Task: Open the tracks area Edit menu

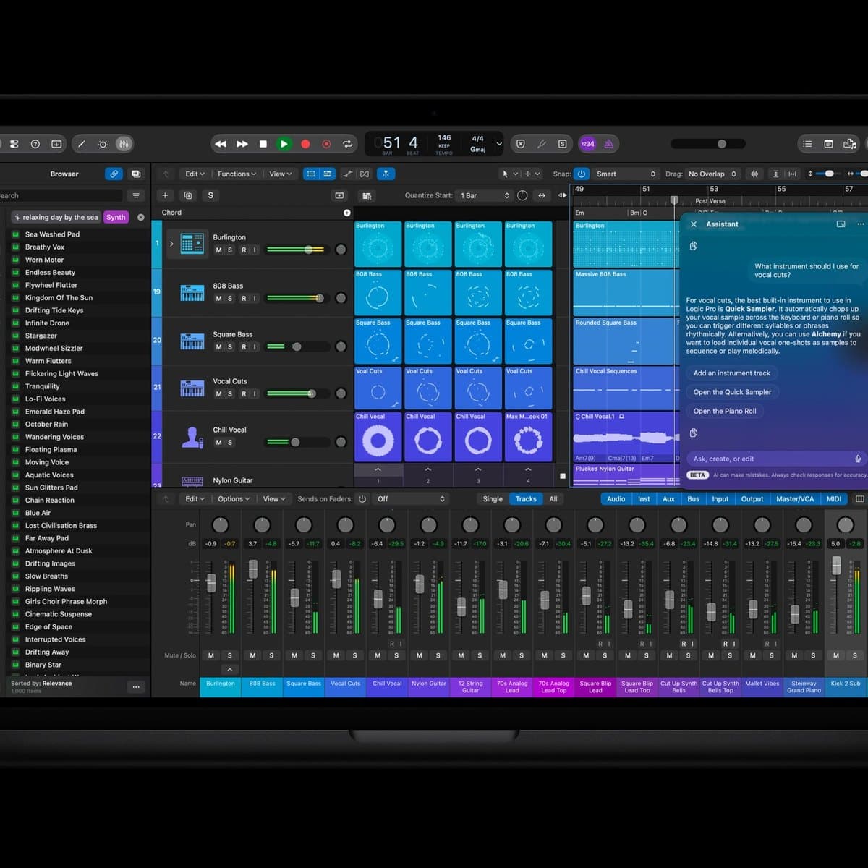Action: (x=195, y=174)
